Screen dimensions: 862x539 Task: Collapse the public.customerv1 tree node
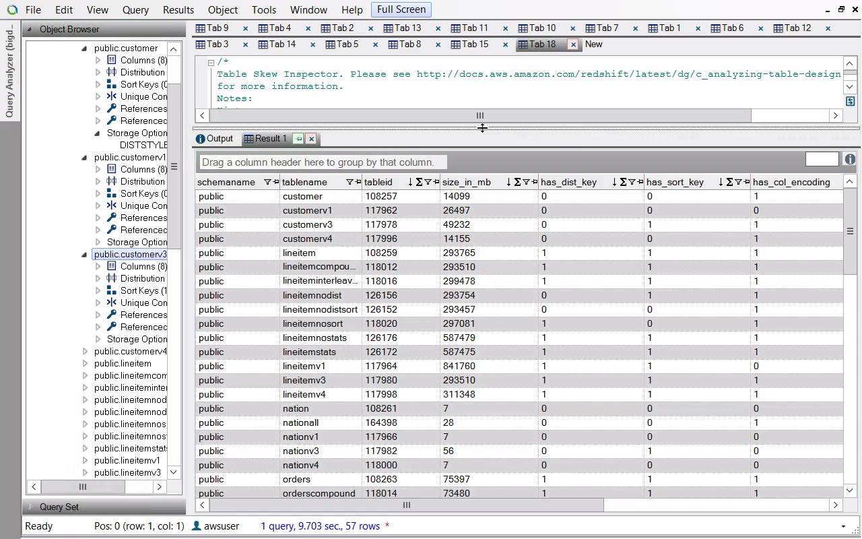point(85,157)
